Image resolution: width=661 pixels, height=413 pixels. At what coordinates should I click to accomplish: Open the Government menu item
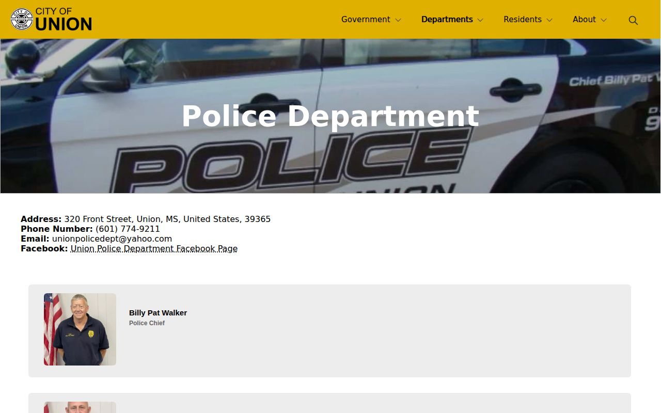(366, 20)
